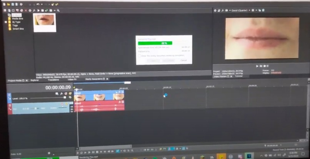Show hidden system tray icons
This screenshot has width=310, height=159.
tap(262, 156)
